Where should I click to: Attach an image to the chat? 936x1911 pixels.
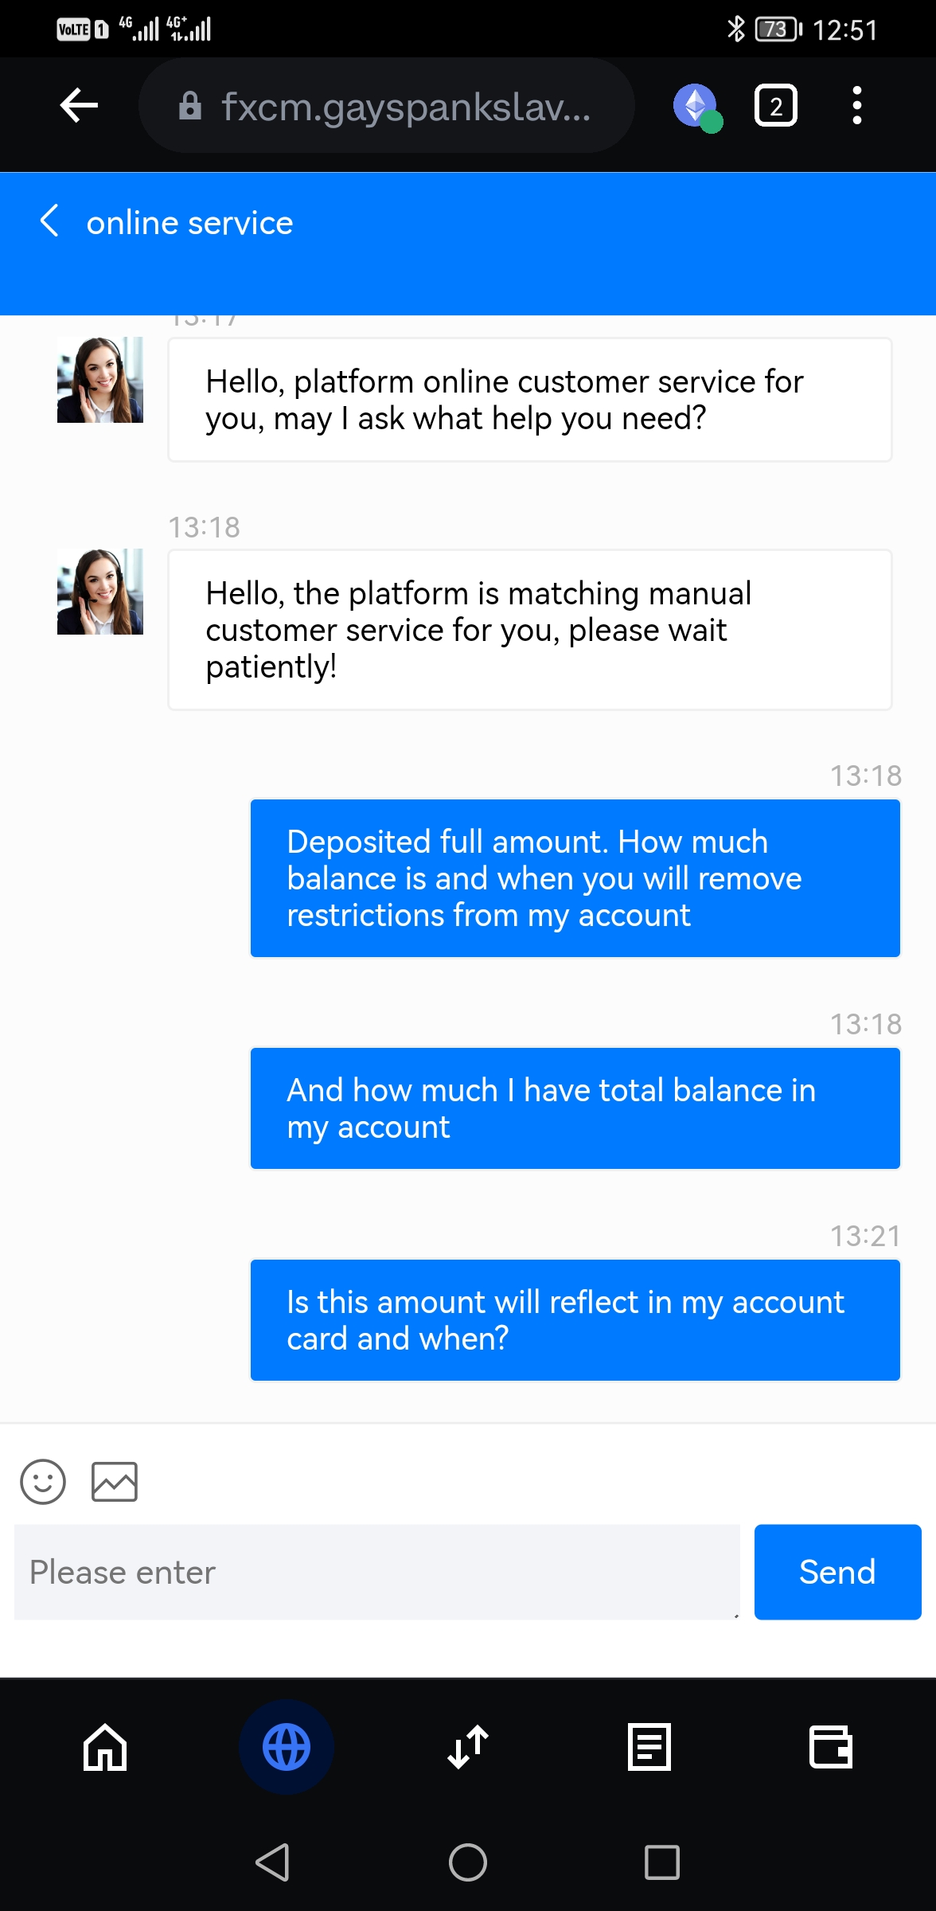tap(115, 1481)
